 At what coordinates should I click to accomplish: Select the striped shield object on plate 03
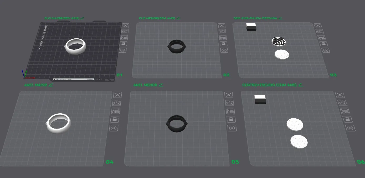[279, 41]
